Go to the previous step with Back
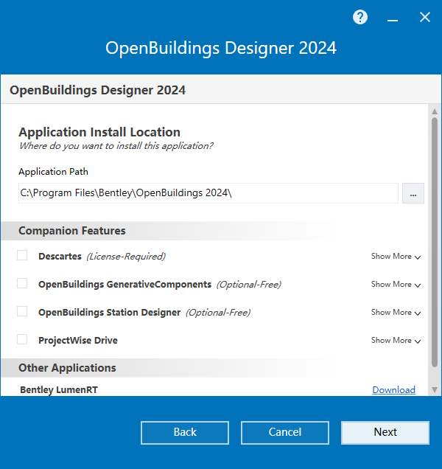 tap(185, 433)
